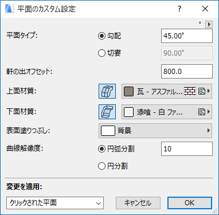The width and height of the screenshot is (219, 215).
Task: Click the 平面タイプ: label
Action: coord(22,36)
